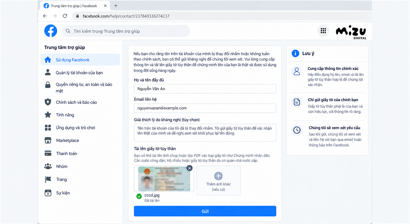This screenshot has height=224, width=410.
Task: Click the document icon beside Chỉ gửi giấy tờ
Action: tap(297, 102)
